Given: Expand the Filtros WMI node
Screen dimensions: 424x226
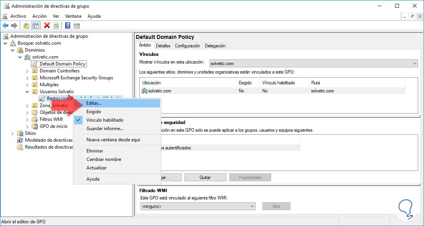Looking at the screenshot, I should point(27,119).
